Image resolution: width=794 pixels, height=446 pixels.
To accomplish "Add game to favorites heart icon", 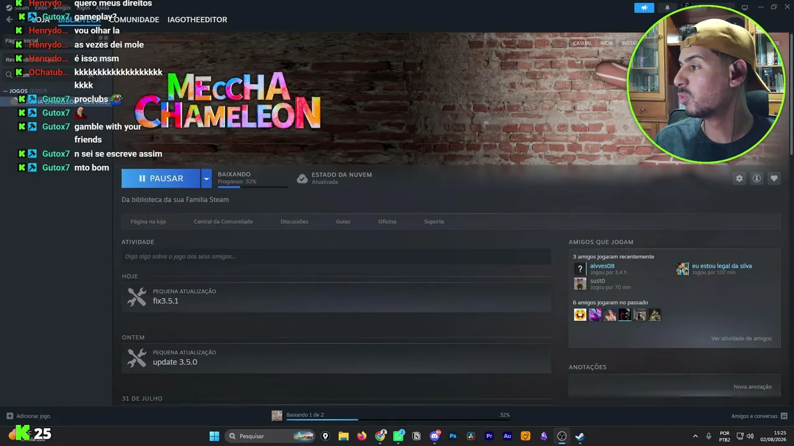I will pos(774,178).
